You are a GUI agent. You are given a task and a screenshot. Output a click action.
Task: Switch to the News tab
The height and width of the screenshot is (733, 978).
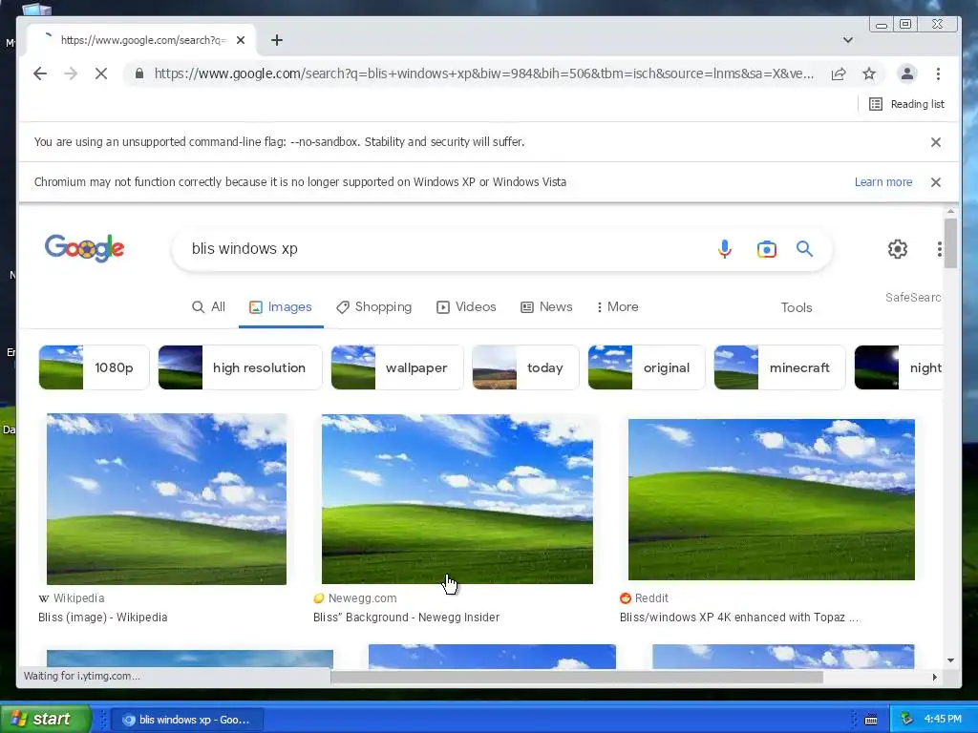[546, 306]
